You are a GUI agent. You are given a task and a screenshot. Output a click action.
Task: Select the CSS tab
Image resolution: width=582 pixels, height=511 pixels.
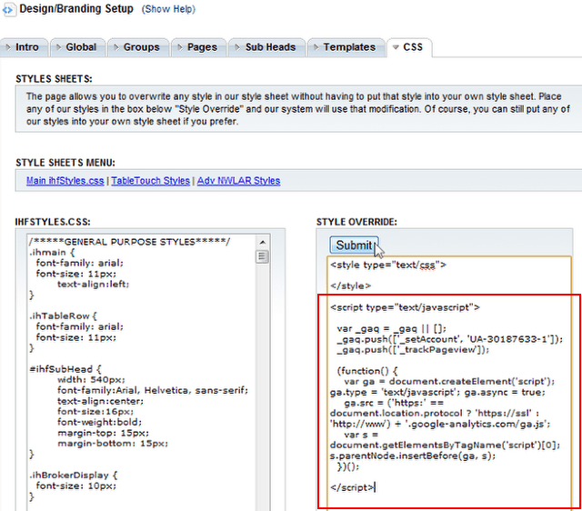point(409,47)
